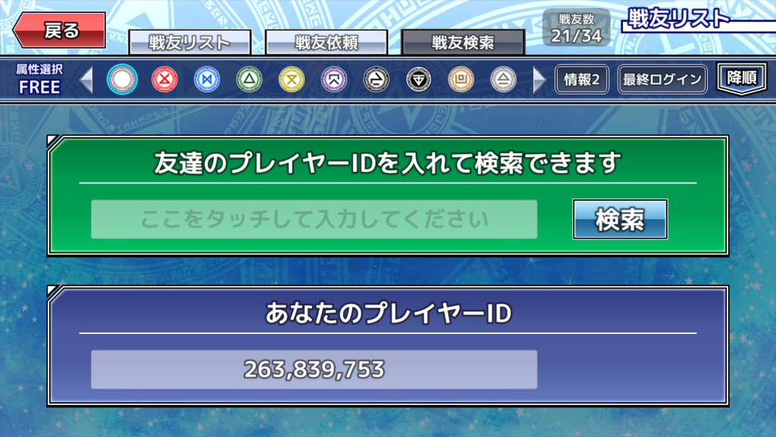The height and width of the screenshot is (437, 776).
Task: Select the black downward-triangle attribute icon
Action: [x=418, y=79]
